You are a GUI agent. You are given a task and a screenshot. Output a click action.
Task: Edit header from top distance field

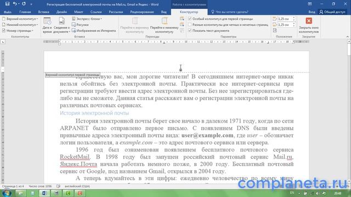point(285,19)
